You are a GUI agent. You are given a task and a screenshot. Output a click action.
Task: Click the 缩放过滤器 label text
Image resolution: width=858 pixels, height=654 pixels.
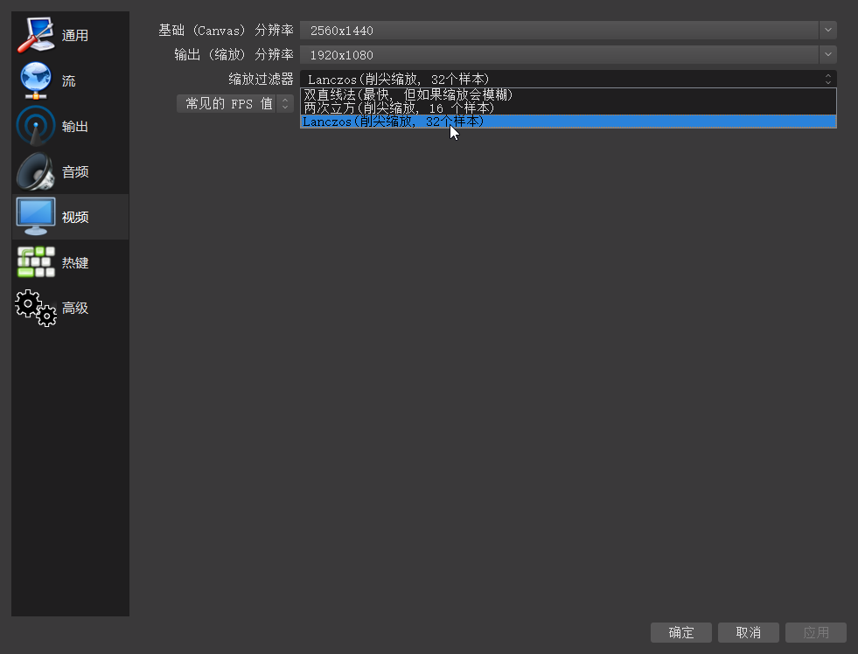[261, 80]
